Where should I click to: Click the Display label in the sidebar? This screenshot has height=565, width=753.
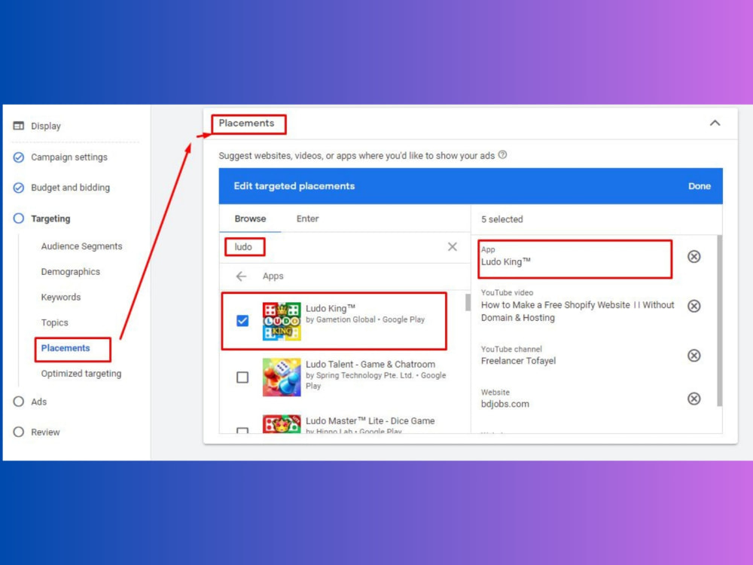pos(46,126)
